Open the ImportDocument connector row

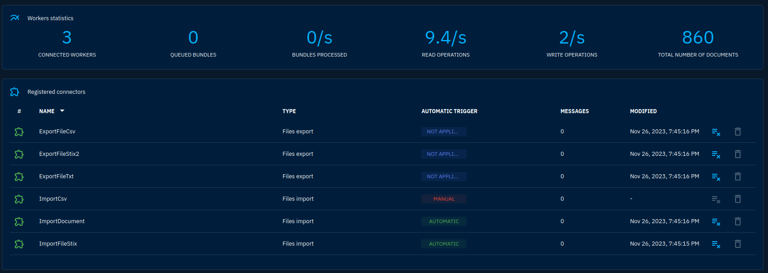tap(62, 221)
